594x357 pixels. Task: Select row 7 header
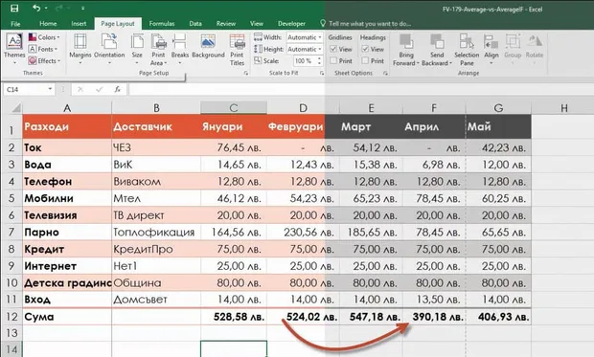(11, 232)
